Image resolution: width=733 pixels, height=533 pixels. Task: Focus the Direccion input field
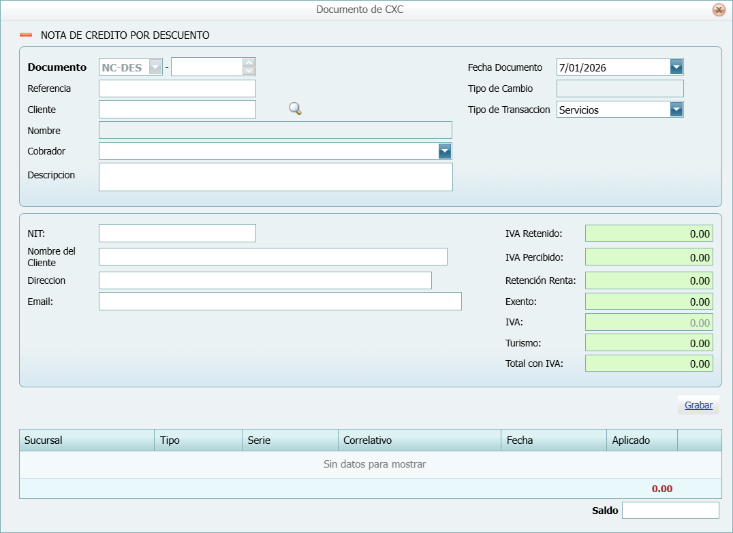pyautogui.click(x=265, y=280)
